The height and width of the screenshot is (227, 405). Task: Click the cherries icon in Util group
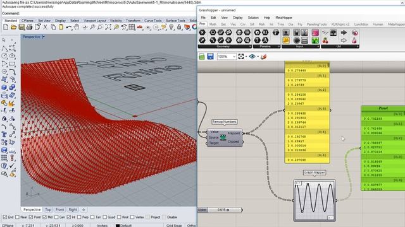[x=325, y=40]
